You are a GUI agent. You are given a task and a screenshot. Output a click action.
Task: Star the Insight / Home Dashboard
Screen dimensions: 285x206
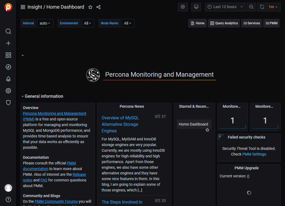[90, 7]
